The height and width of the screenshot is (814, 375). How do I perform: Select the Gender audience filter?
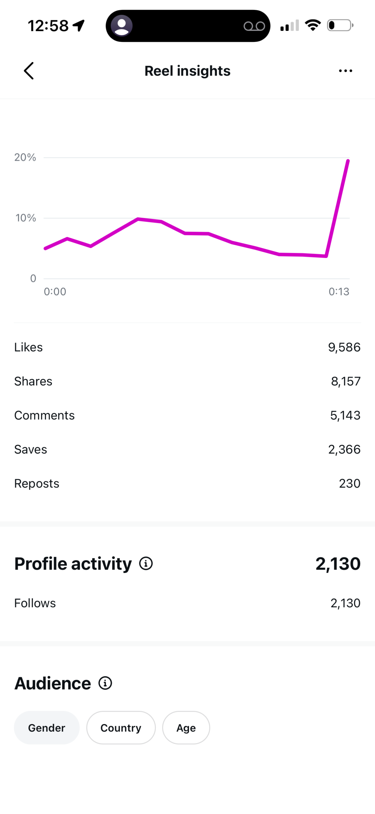click(x=47, y=728)
